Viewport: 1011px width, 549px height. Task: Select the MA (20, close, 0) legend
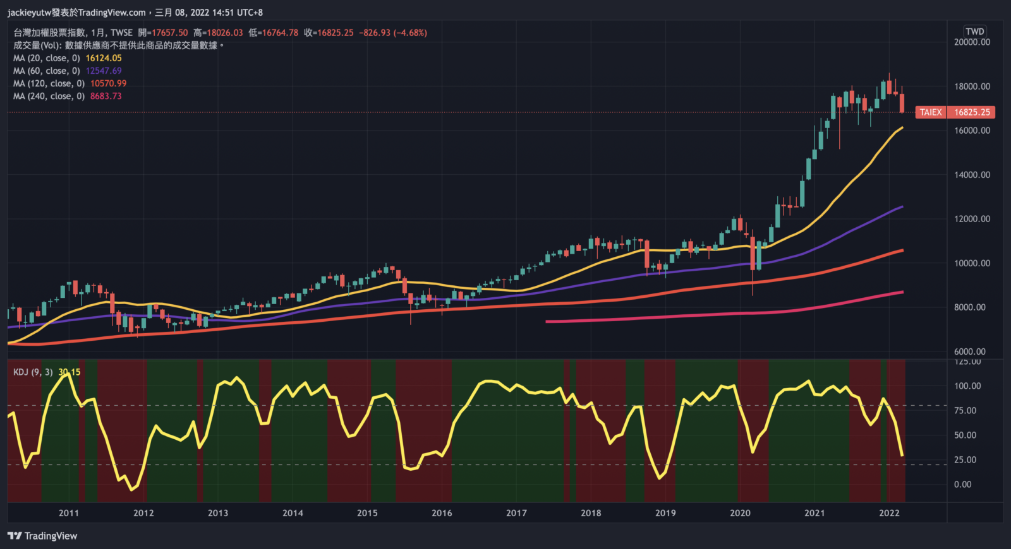click(47, 58)
